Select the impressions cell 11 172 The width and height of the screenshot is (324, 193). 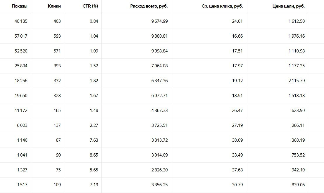click(21, 110)
